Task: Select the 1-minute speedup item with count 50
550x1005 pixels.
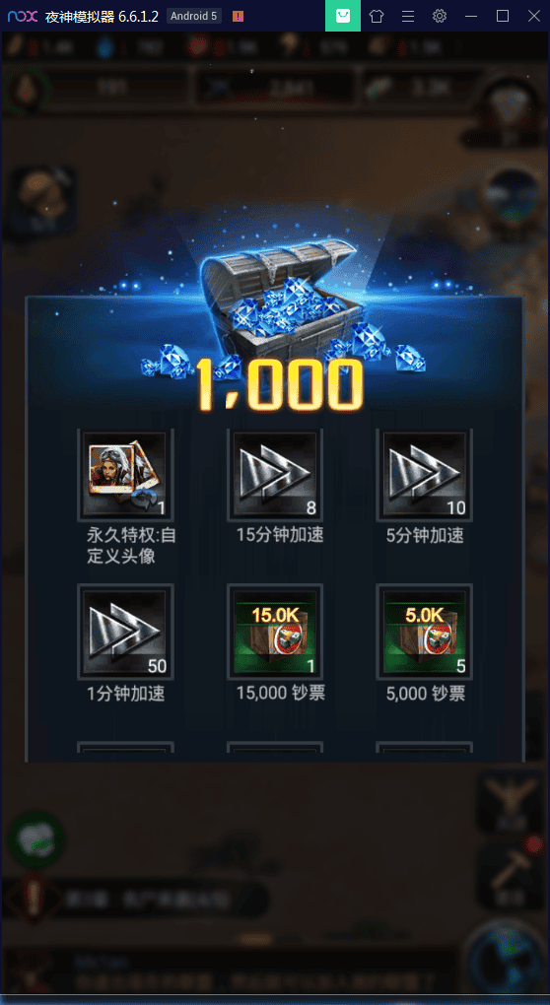Action: pos(125,632)
